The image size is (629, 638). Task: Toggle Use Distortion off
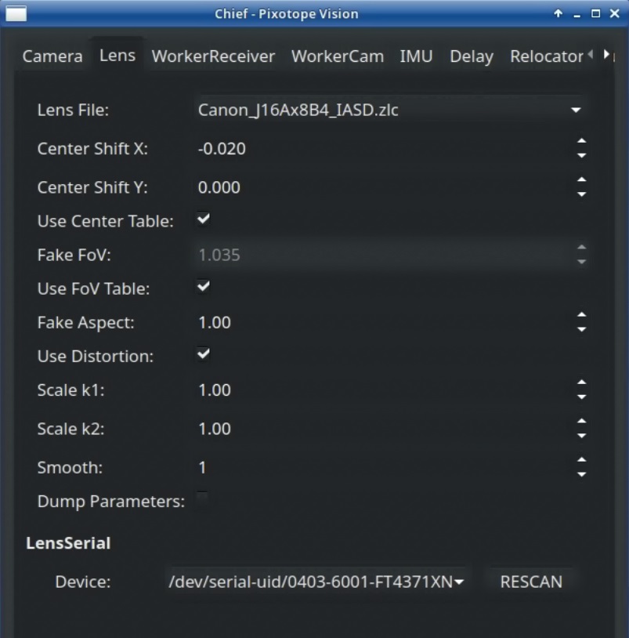(202, 354)
